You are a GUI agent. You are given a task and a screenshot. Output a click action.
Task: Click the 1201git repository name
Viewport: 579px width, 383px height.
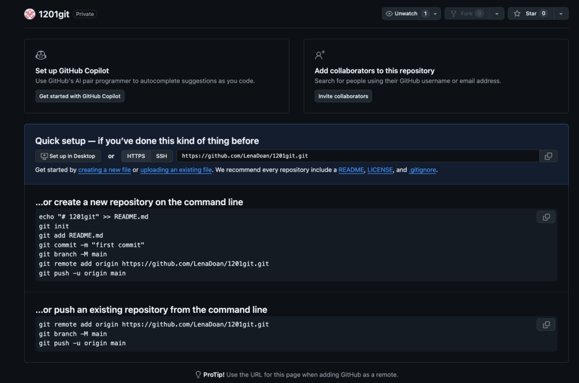pos(54,14)
